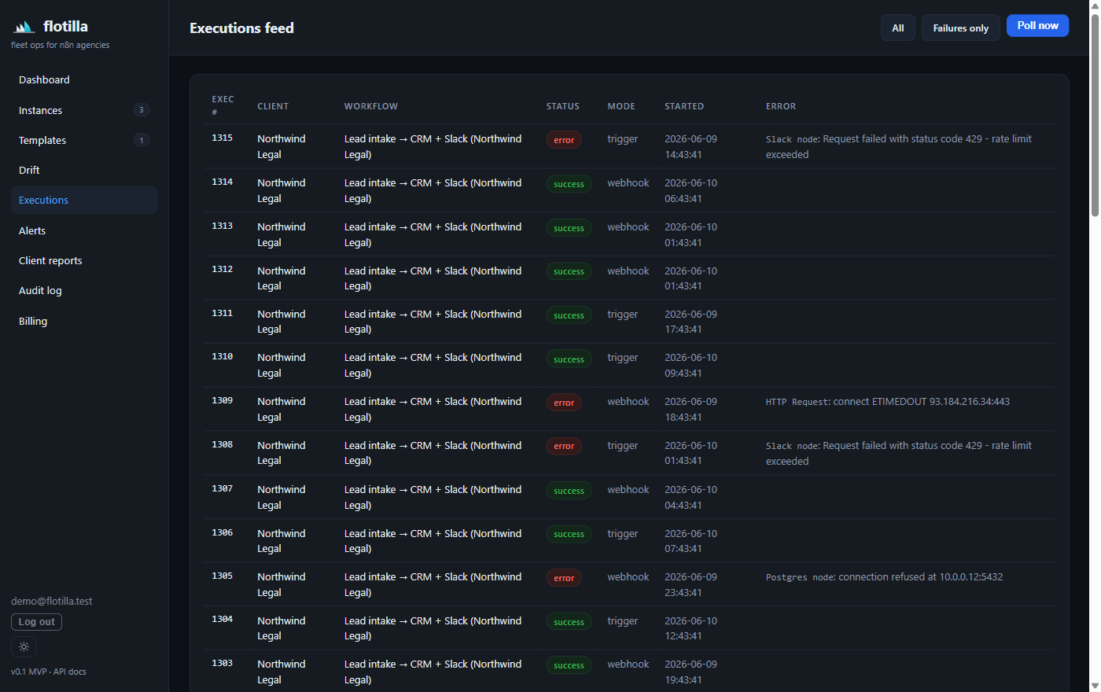Go to Instances in sidebar

click(x=84, y=110)
